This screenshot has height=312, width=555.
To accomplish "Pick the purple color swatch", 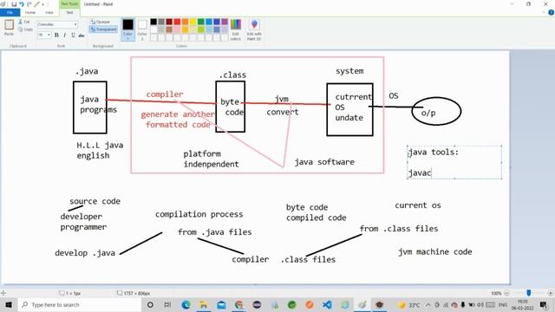I will click(225, 22).
